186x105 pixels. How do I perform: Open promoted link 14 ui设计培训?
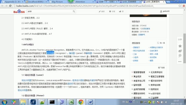[x=155, y=94]
